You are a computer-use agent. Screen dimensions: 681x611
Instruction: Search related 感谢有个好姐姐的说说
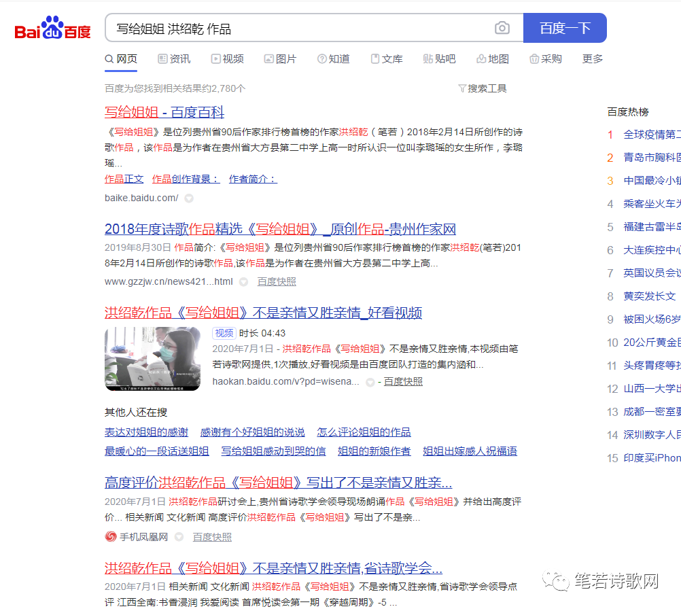pyautogui.click(x=252, y=432)
